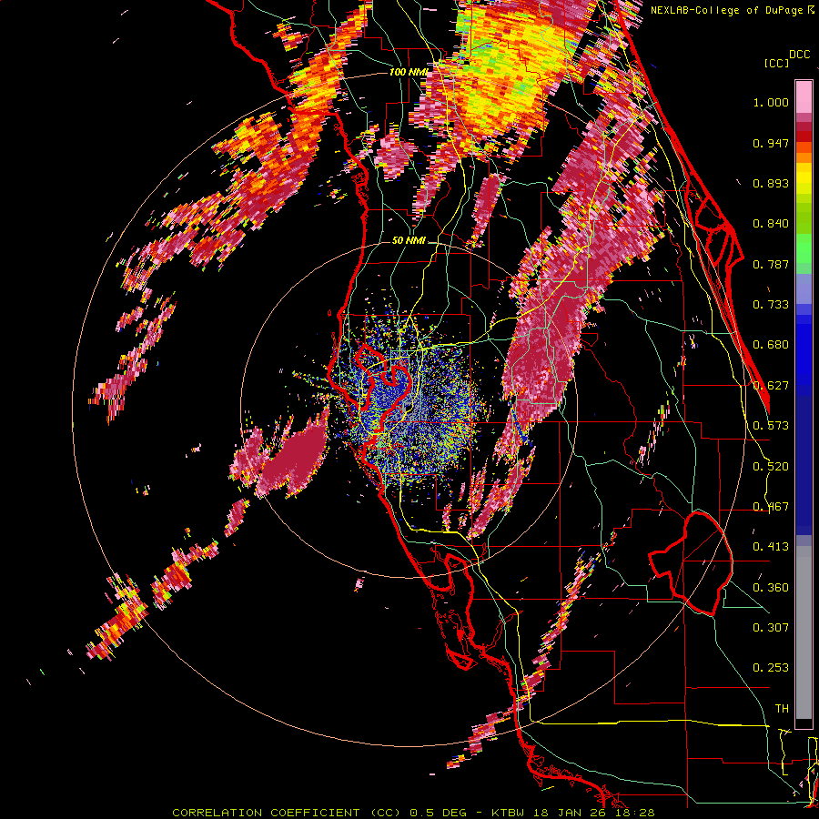Image resolution: width=819 pixels, height=819 pixels.
Task: Select the 0.787 scale value
Action: [x=771, y=264]
